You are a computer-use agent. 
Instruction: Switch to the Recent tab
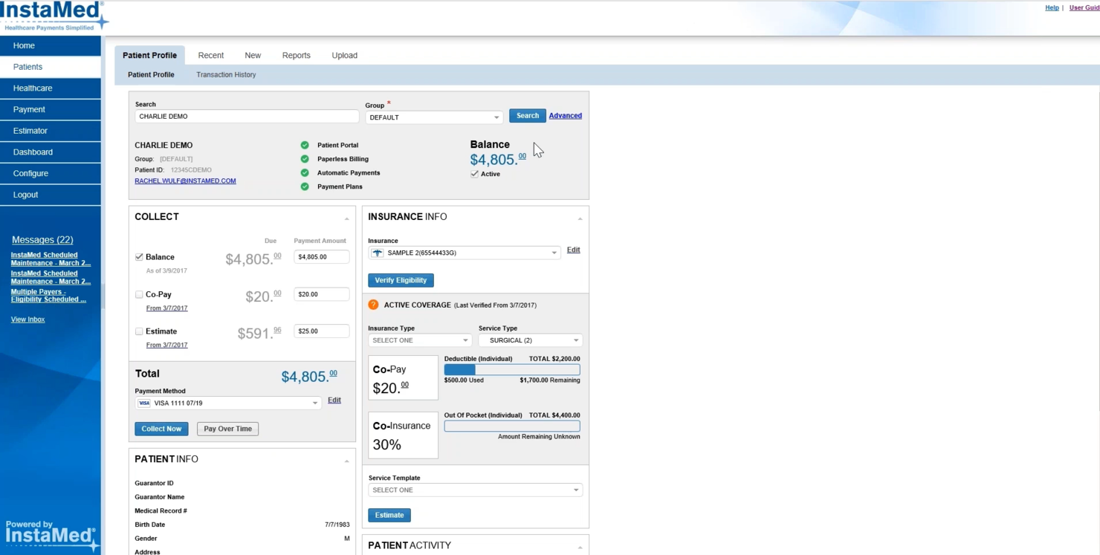pos(211,56)
